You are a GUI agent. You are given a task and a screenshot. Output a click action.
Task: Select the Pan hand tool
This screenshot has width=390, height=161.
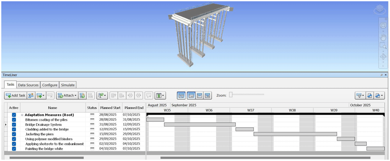pyautogui.click(x=383, y=37)
